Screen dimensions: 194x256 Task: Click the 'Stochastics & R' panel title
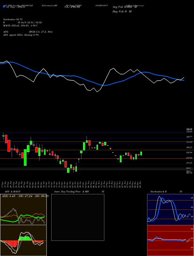(159, 192)
